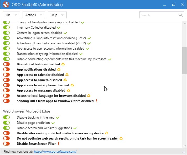The height and width of the screenshot is (155, 187).
Task: Toggle App access to calendar disabled switch
Action: pos(7,75)
